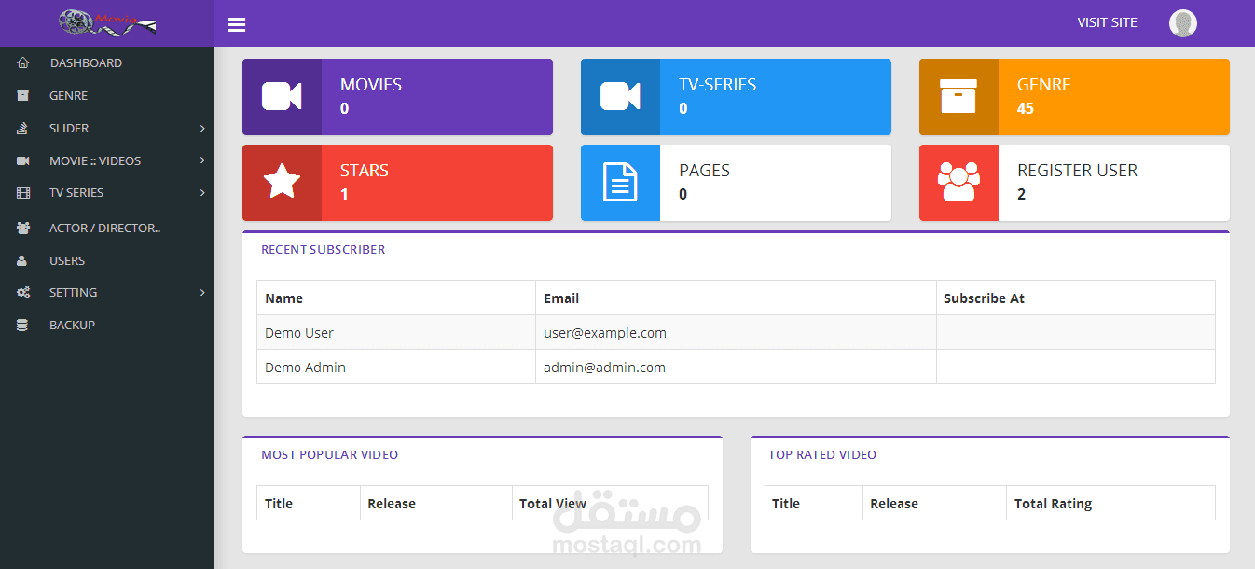1255x569 pixels.
Task: Toggle the hamburger sidebar menu
Action: (237, 24)
